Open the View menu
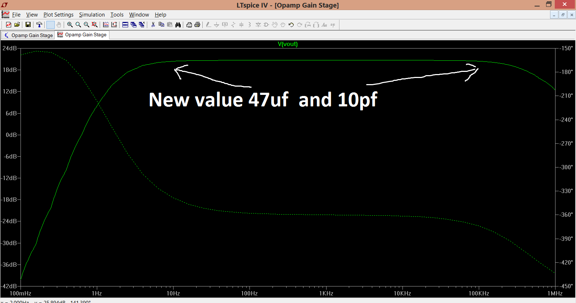576x303 pixels. [32, 15]
